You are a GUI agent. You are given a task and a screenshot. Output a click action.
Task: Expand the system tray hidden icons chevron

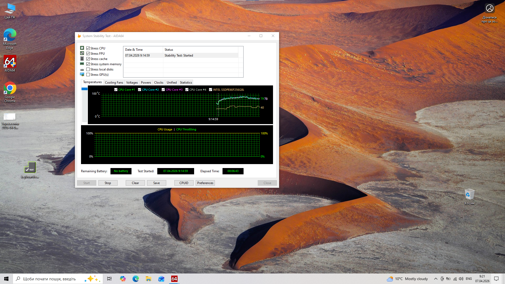click(436, 279)
